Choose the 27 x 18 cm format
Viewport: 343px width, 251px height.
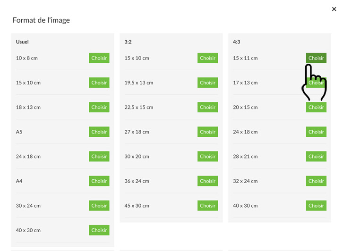click(x=207, y=132)
